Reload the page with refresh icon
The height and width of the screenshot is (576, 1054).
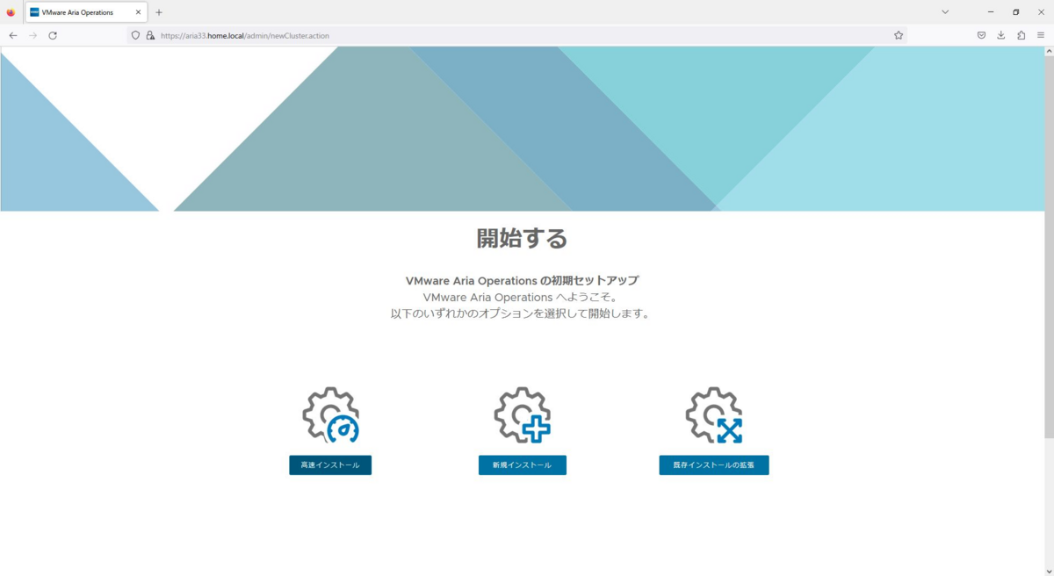point(53,35)
